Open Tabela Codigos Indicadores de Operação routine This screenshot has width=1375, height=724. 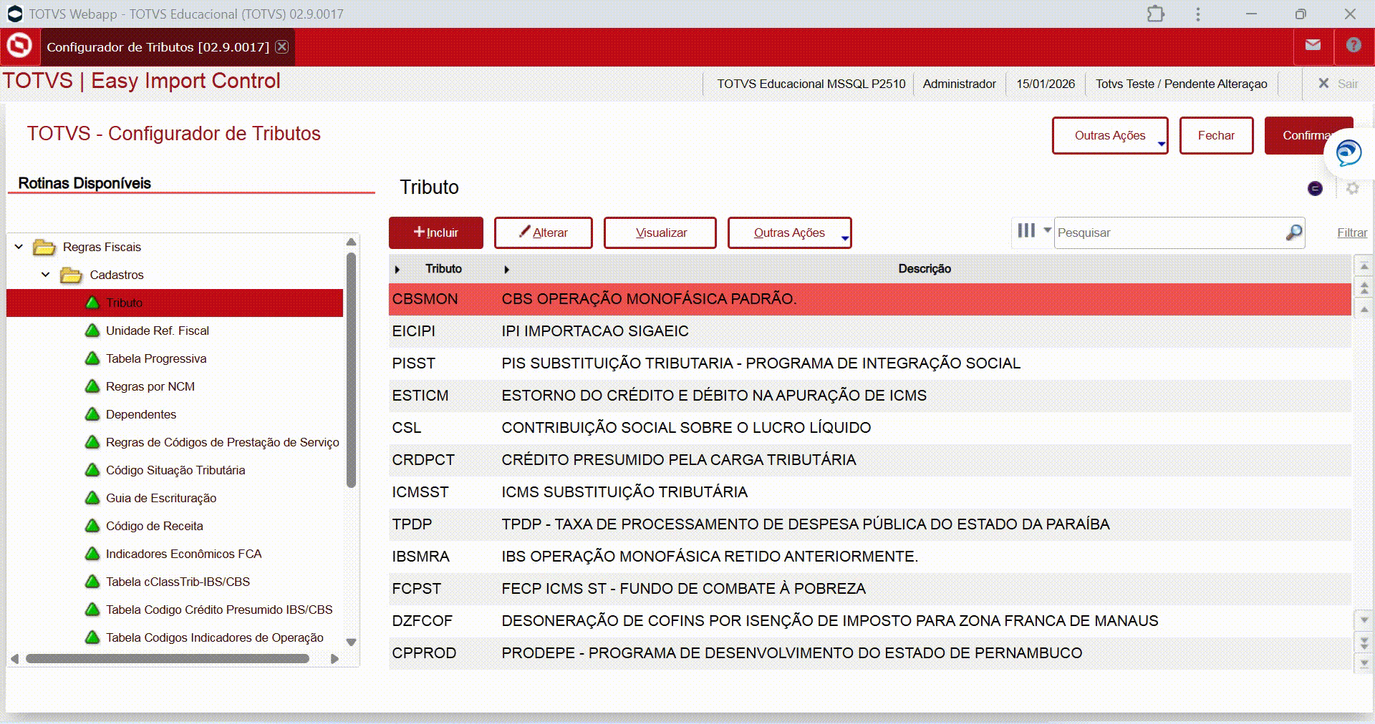214,637
